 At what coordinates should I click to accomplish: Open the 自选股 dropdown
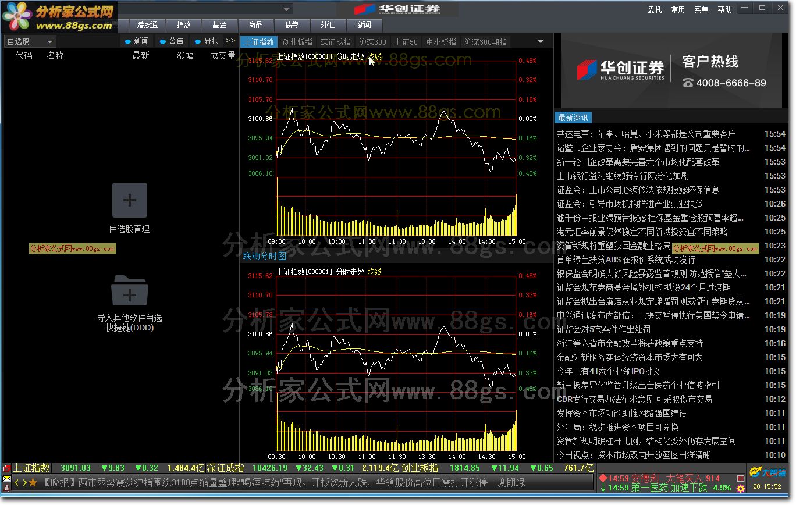tap(30, 42)
